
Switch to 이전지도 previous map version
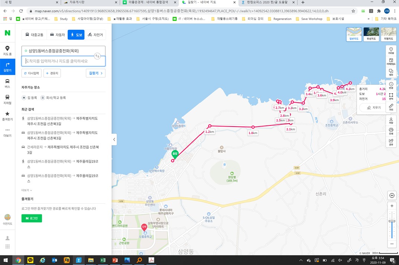pos(7,220)
